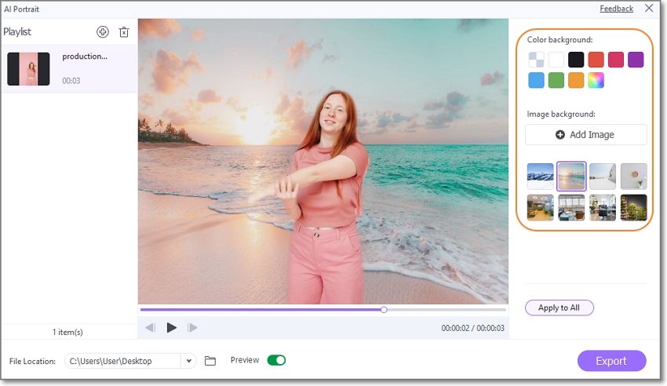Choose the purple color background
Screen dimensions: 667x386
[636, 60]
